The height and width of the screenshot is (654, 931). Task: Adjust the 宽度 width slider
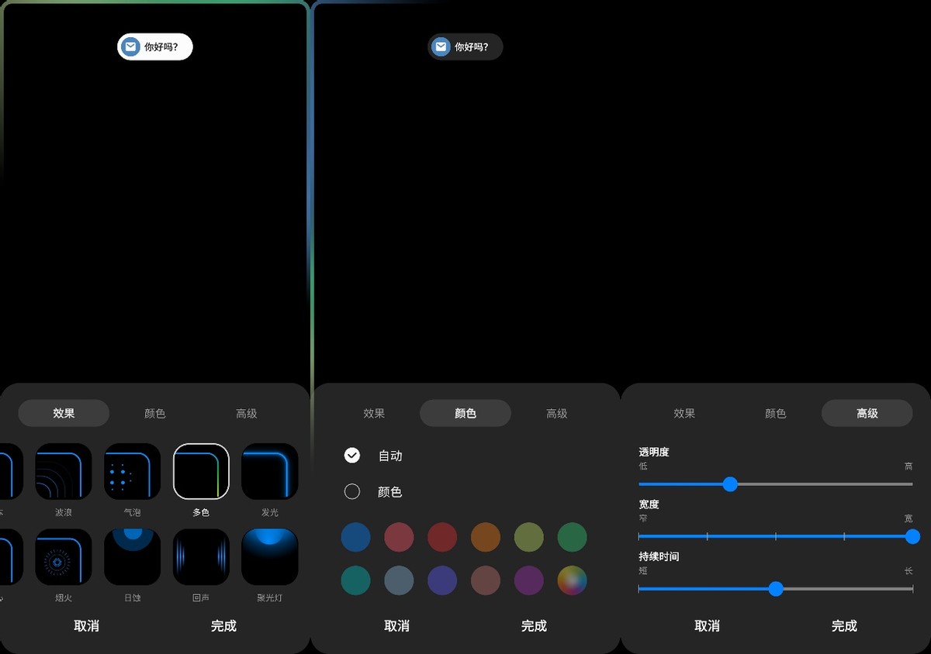click(776, 536)
